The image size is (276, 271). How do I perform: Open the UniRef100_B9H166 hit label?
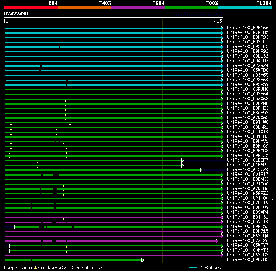(x=247, y=28)
